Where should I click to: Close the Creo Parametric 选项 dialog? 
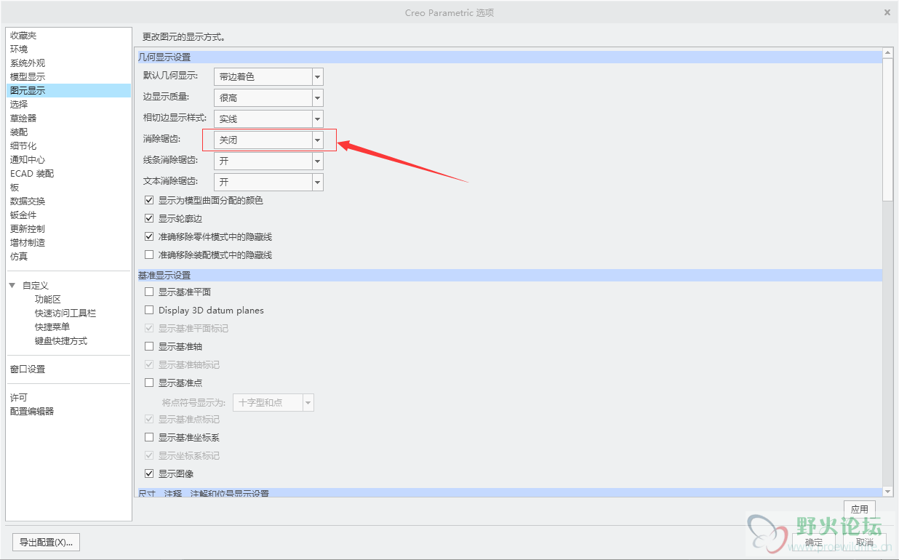887,12
